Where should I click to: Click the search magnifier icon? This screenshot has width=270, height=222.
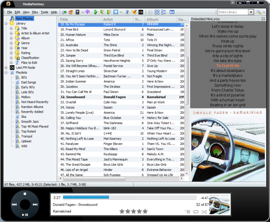pos(259,12)
